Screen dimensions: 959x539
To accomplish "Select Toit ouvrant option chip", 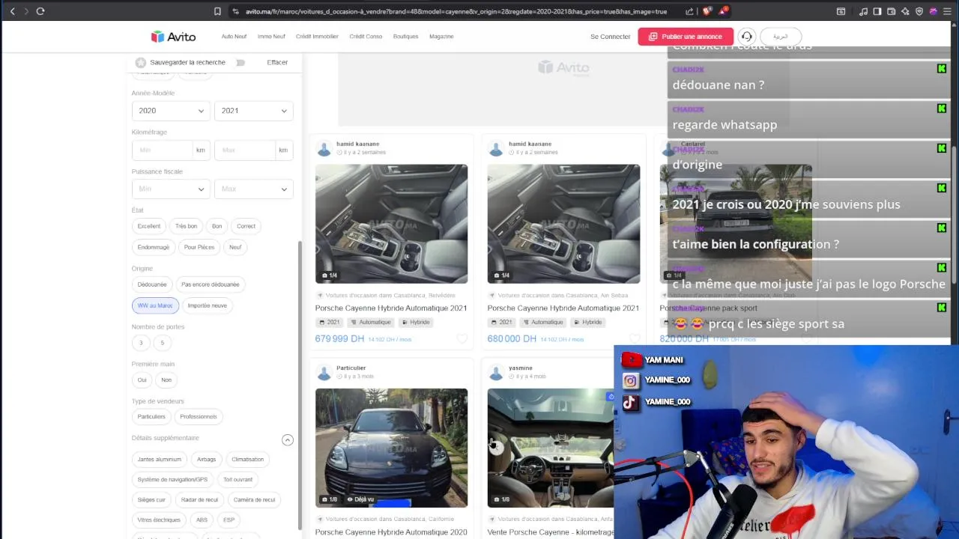I will [238, 480].
